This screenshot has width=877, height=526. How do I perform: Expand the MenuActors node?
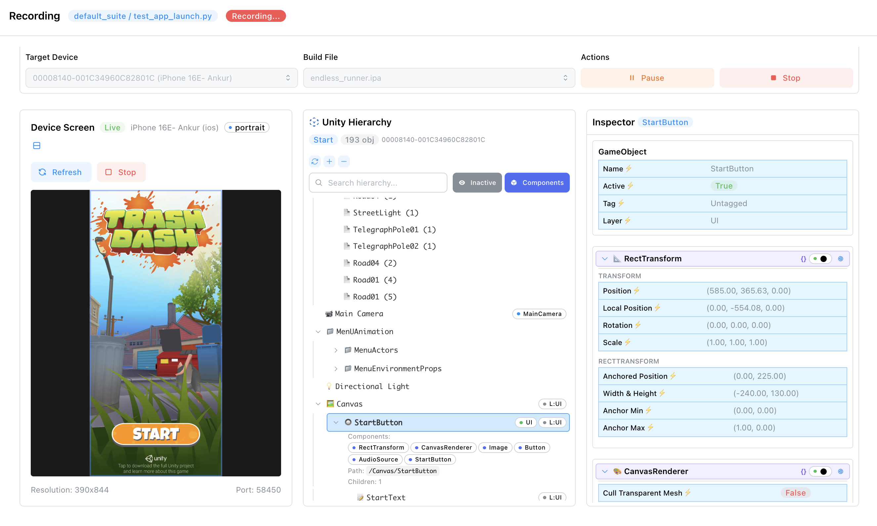[336, 350]
